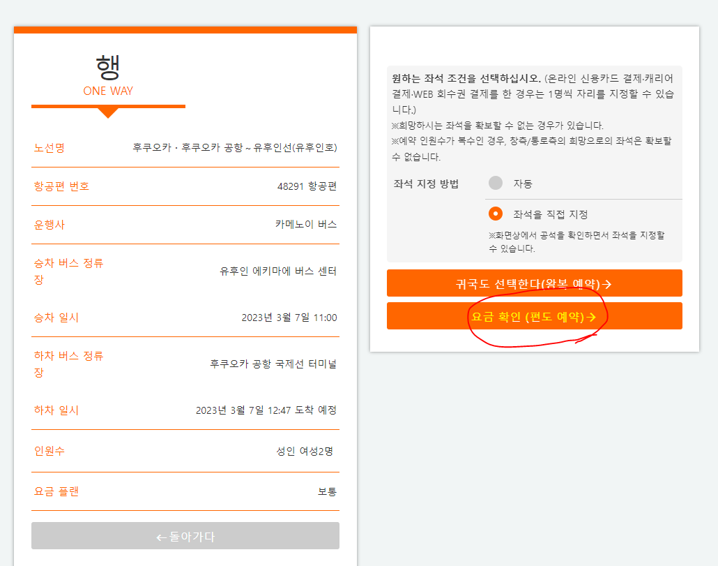
Task: Go back with the 돌아가다 button
Action: pos(185,535)
